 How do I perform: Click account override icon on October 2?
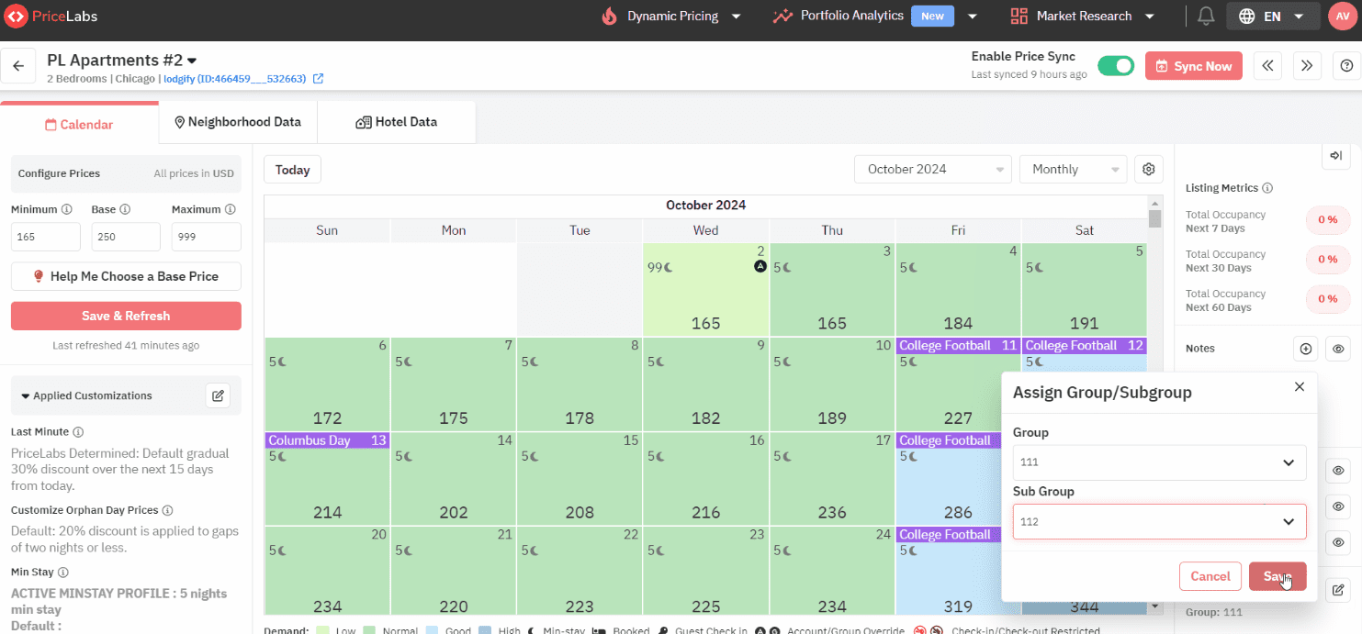click(760, 267)
